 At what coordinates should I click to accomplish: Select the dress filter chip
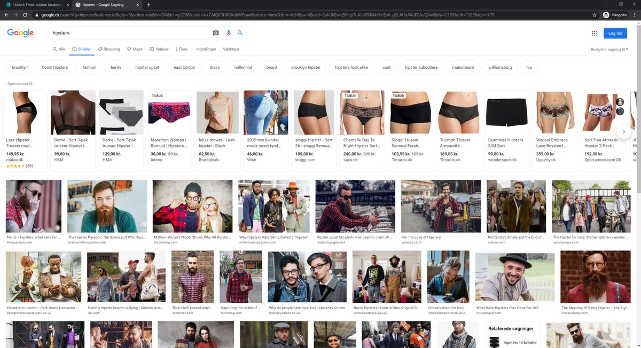tap(215, 68)
